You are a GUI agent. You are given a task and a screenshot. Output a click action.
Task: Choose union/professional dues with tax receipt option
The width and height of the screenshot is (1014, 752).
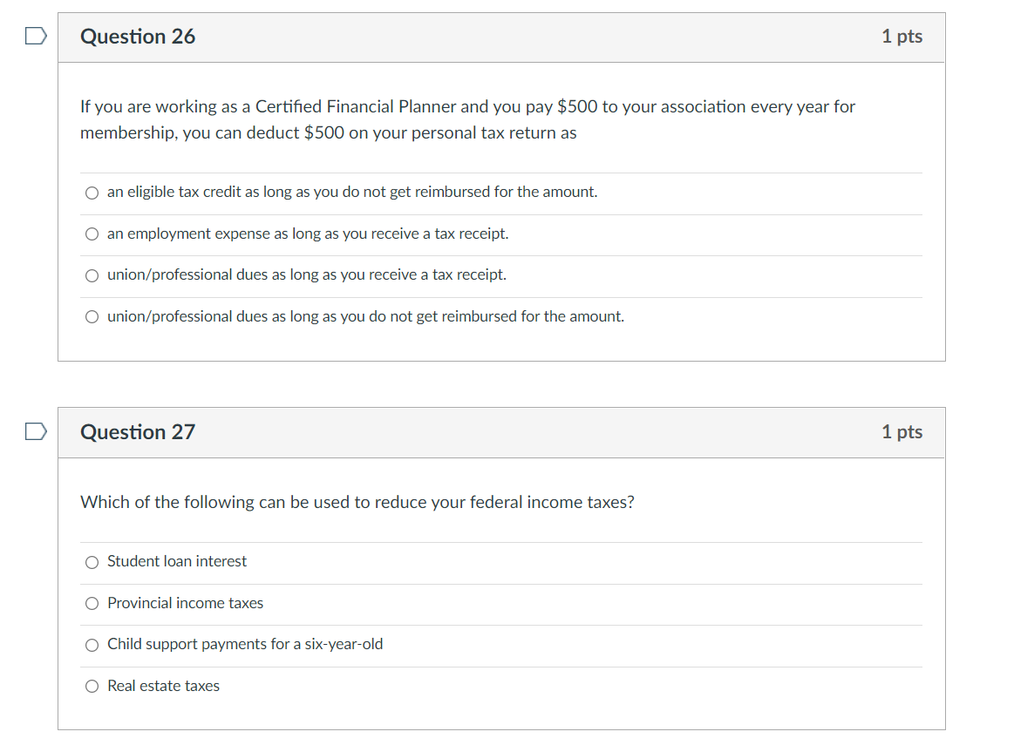92,275
